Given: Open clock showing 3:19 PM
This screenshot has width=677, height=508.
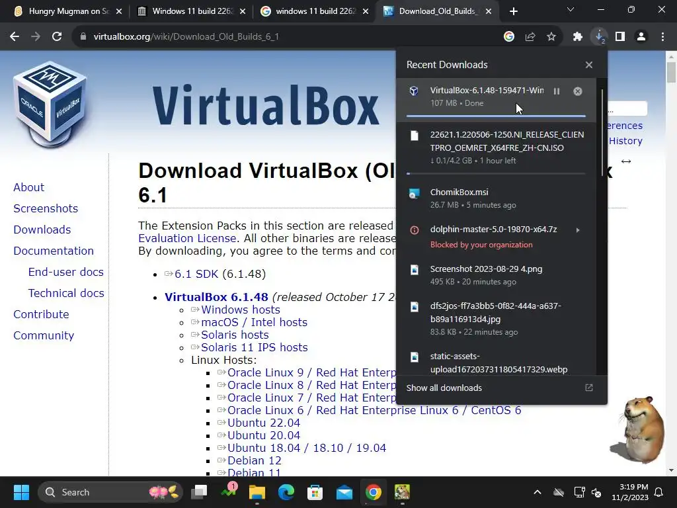Looking at the screenshot, I should pyautogui.click(x=630, y=492).
